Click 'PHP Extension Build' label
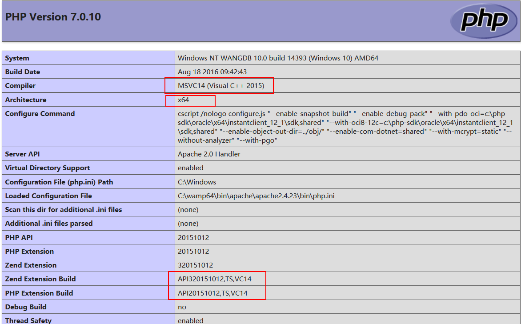Image resolution: width=521 pixels, height=324 pixels. point(39,293)
